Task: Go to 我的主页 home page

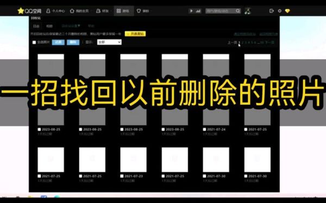Action: (x=79, y=11)
